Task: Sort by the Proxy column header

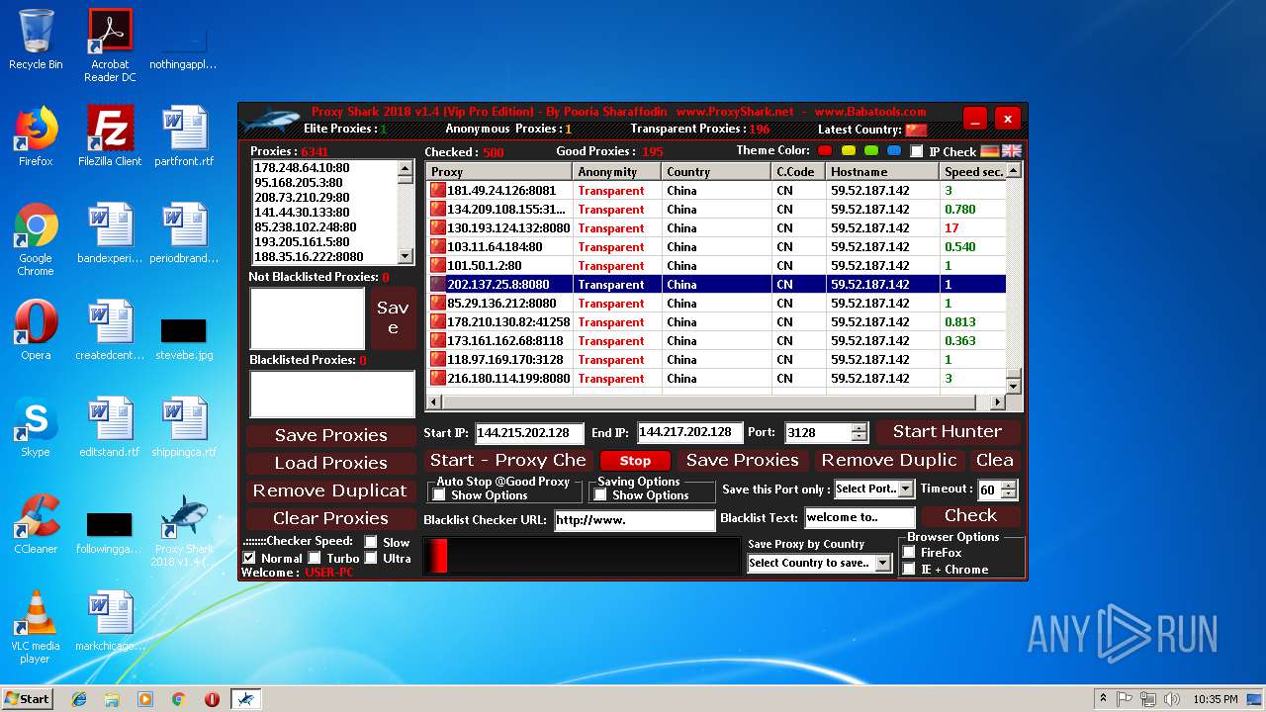Action: (499, 172)
